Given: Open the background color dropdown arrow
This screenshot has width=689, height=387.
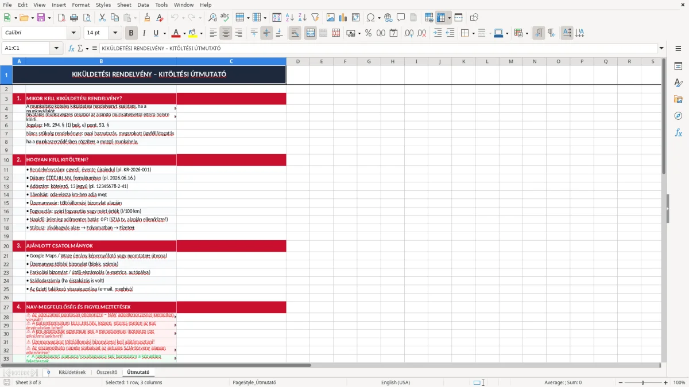Looking at the screenshot, I should (201, 33).
